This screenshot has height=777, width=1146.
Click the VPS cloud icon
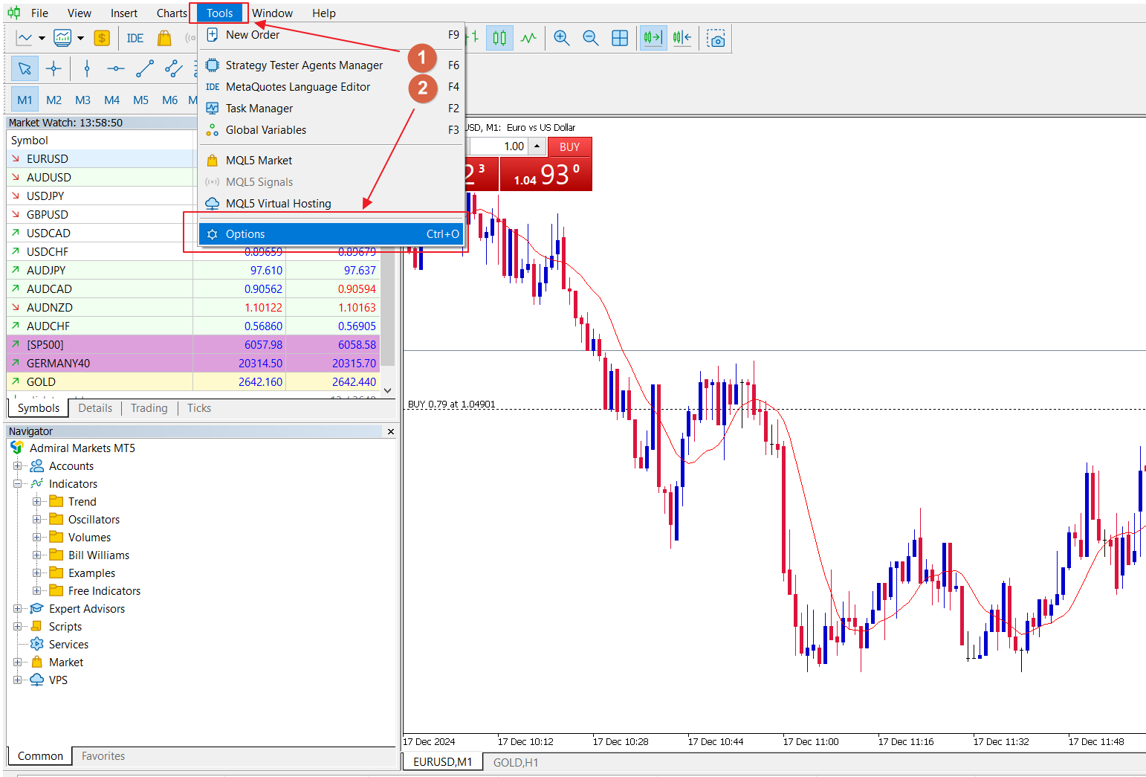point(36,680)
